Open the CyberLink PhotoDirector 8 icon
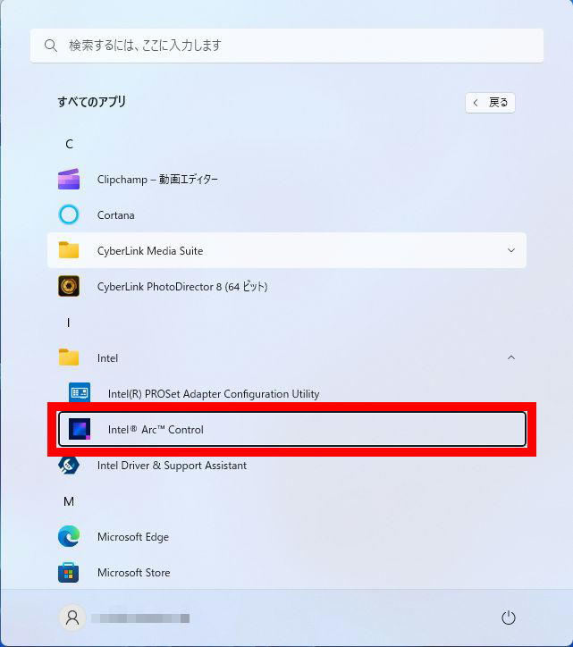The height and width of the screenshot is (647, 573). pos(69,286)
